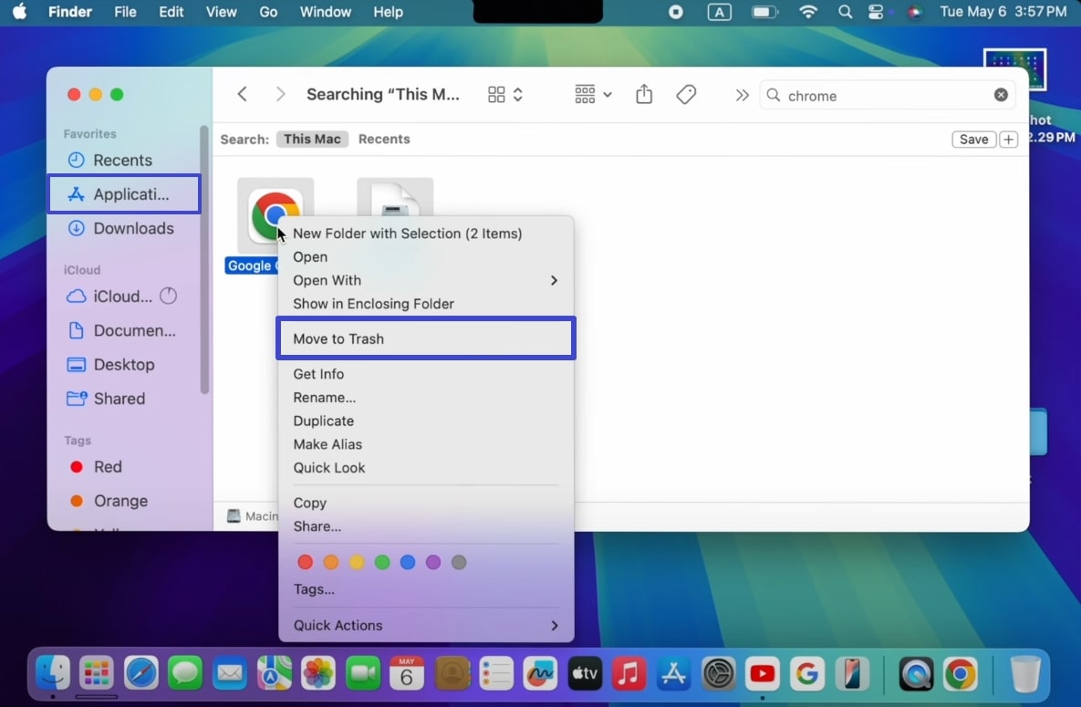1081x707 pixels.
Task: Open the Go menu in menu bar
Action: pyautogui.click(x=268, y=12)
